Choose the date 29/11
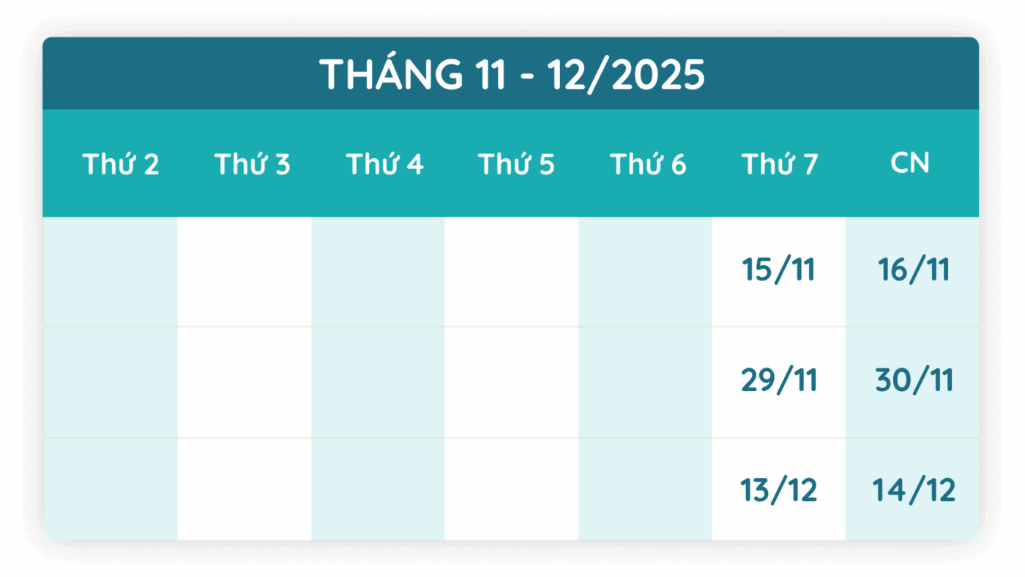1025x577 pixels. [778, 381]
